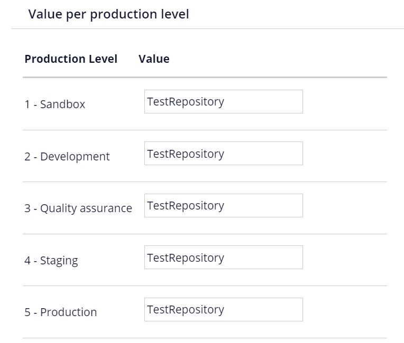This screenshot has width=404, height=343.
Task: Click the "5 - Production" row label
Action: click(60, 312)
